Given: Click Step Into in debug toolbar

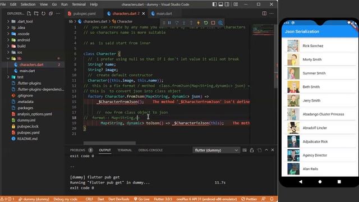Looking at the screenshot, I should tap(184, 22).
